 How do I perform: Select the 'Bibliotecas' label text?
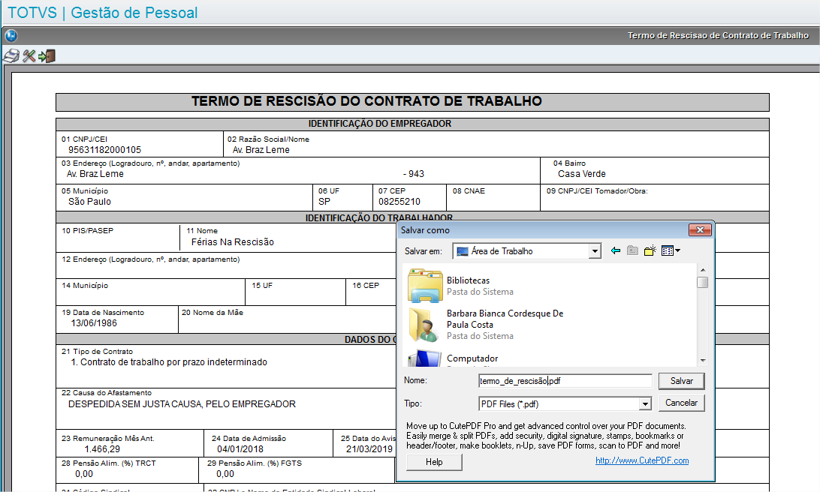[x=468, y=280]
